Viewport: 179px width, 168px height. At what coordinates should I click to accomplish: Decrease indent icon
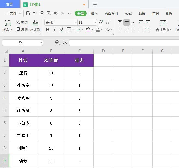tap(141, 22)
